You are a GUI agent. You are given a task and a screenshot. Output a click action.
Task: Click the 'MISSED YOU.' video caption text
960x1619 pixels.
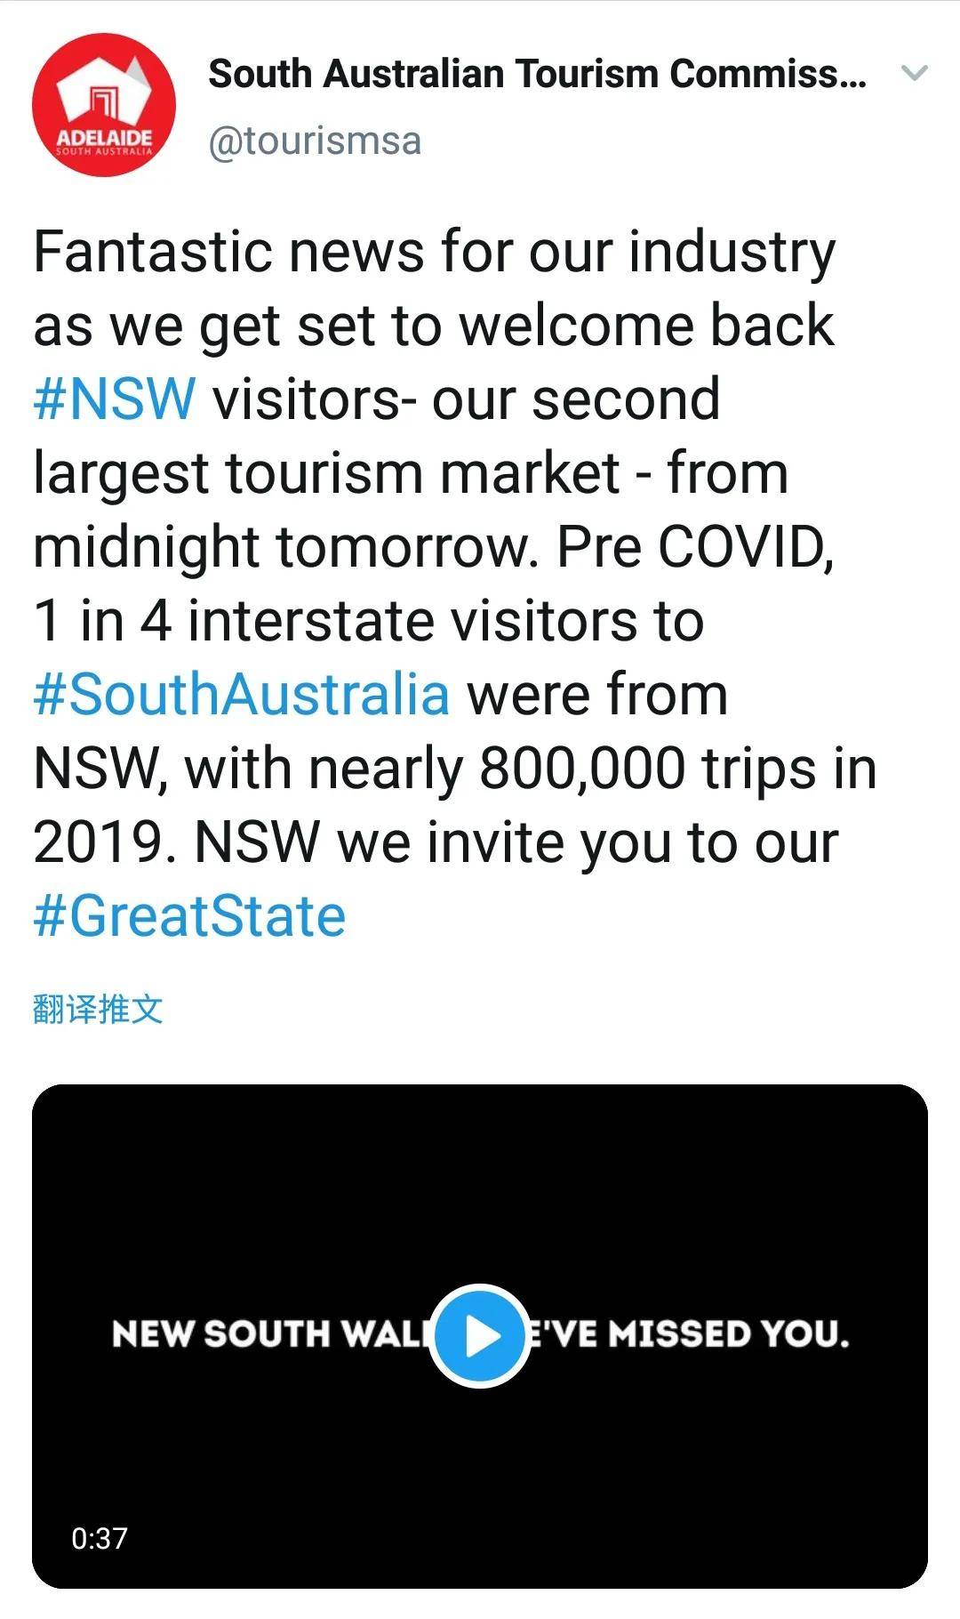729,1334
